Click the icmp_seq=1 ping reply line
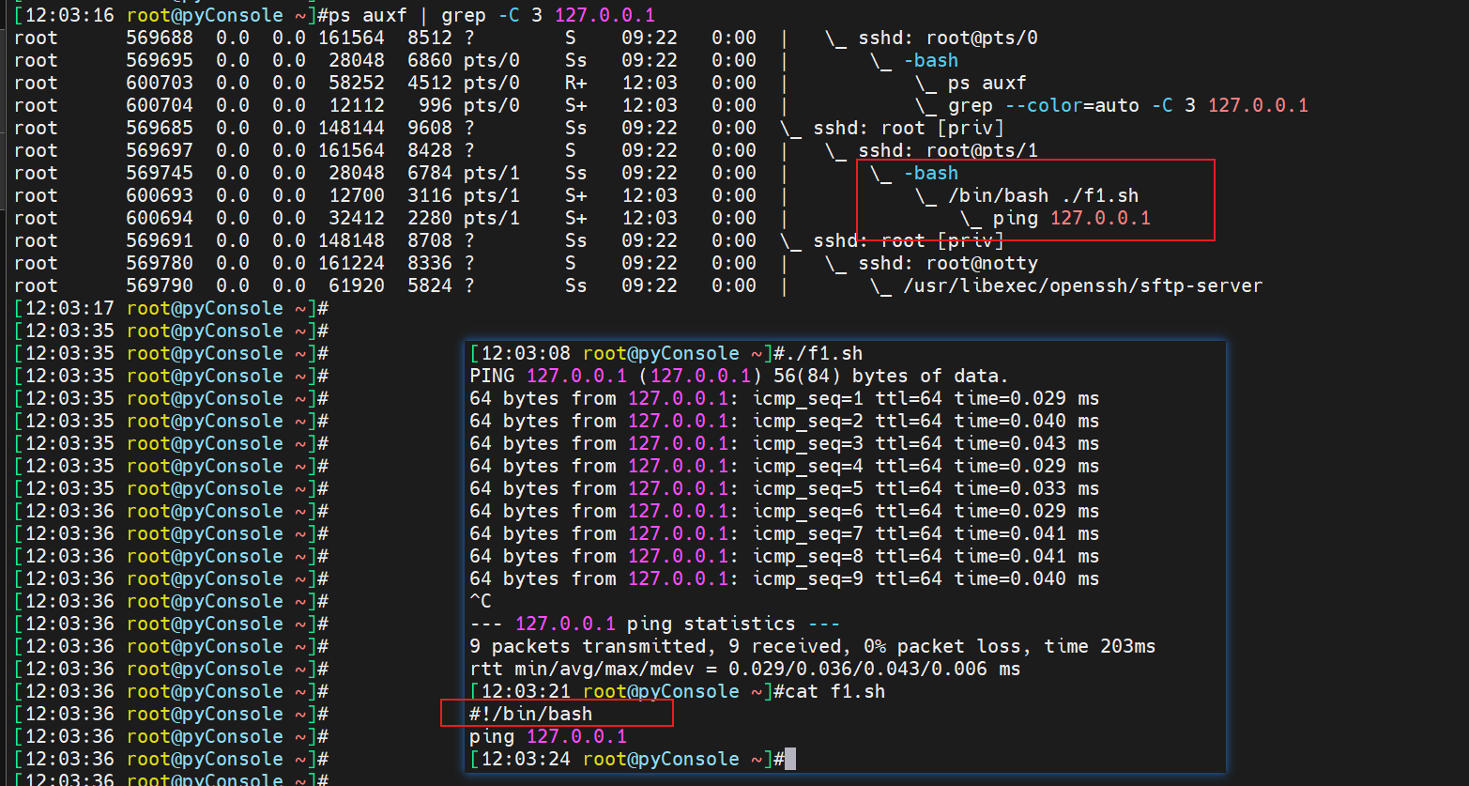1469x786 pixels. 784,398
